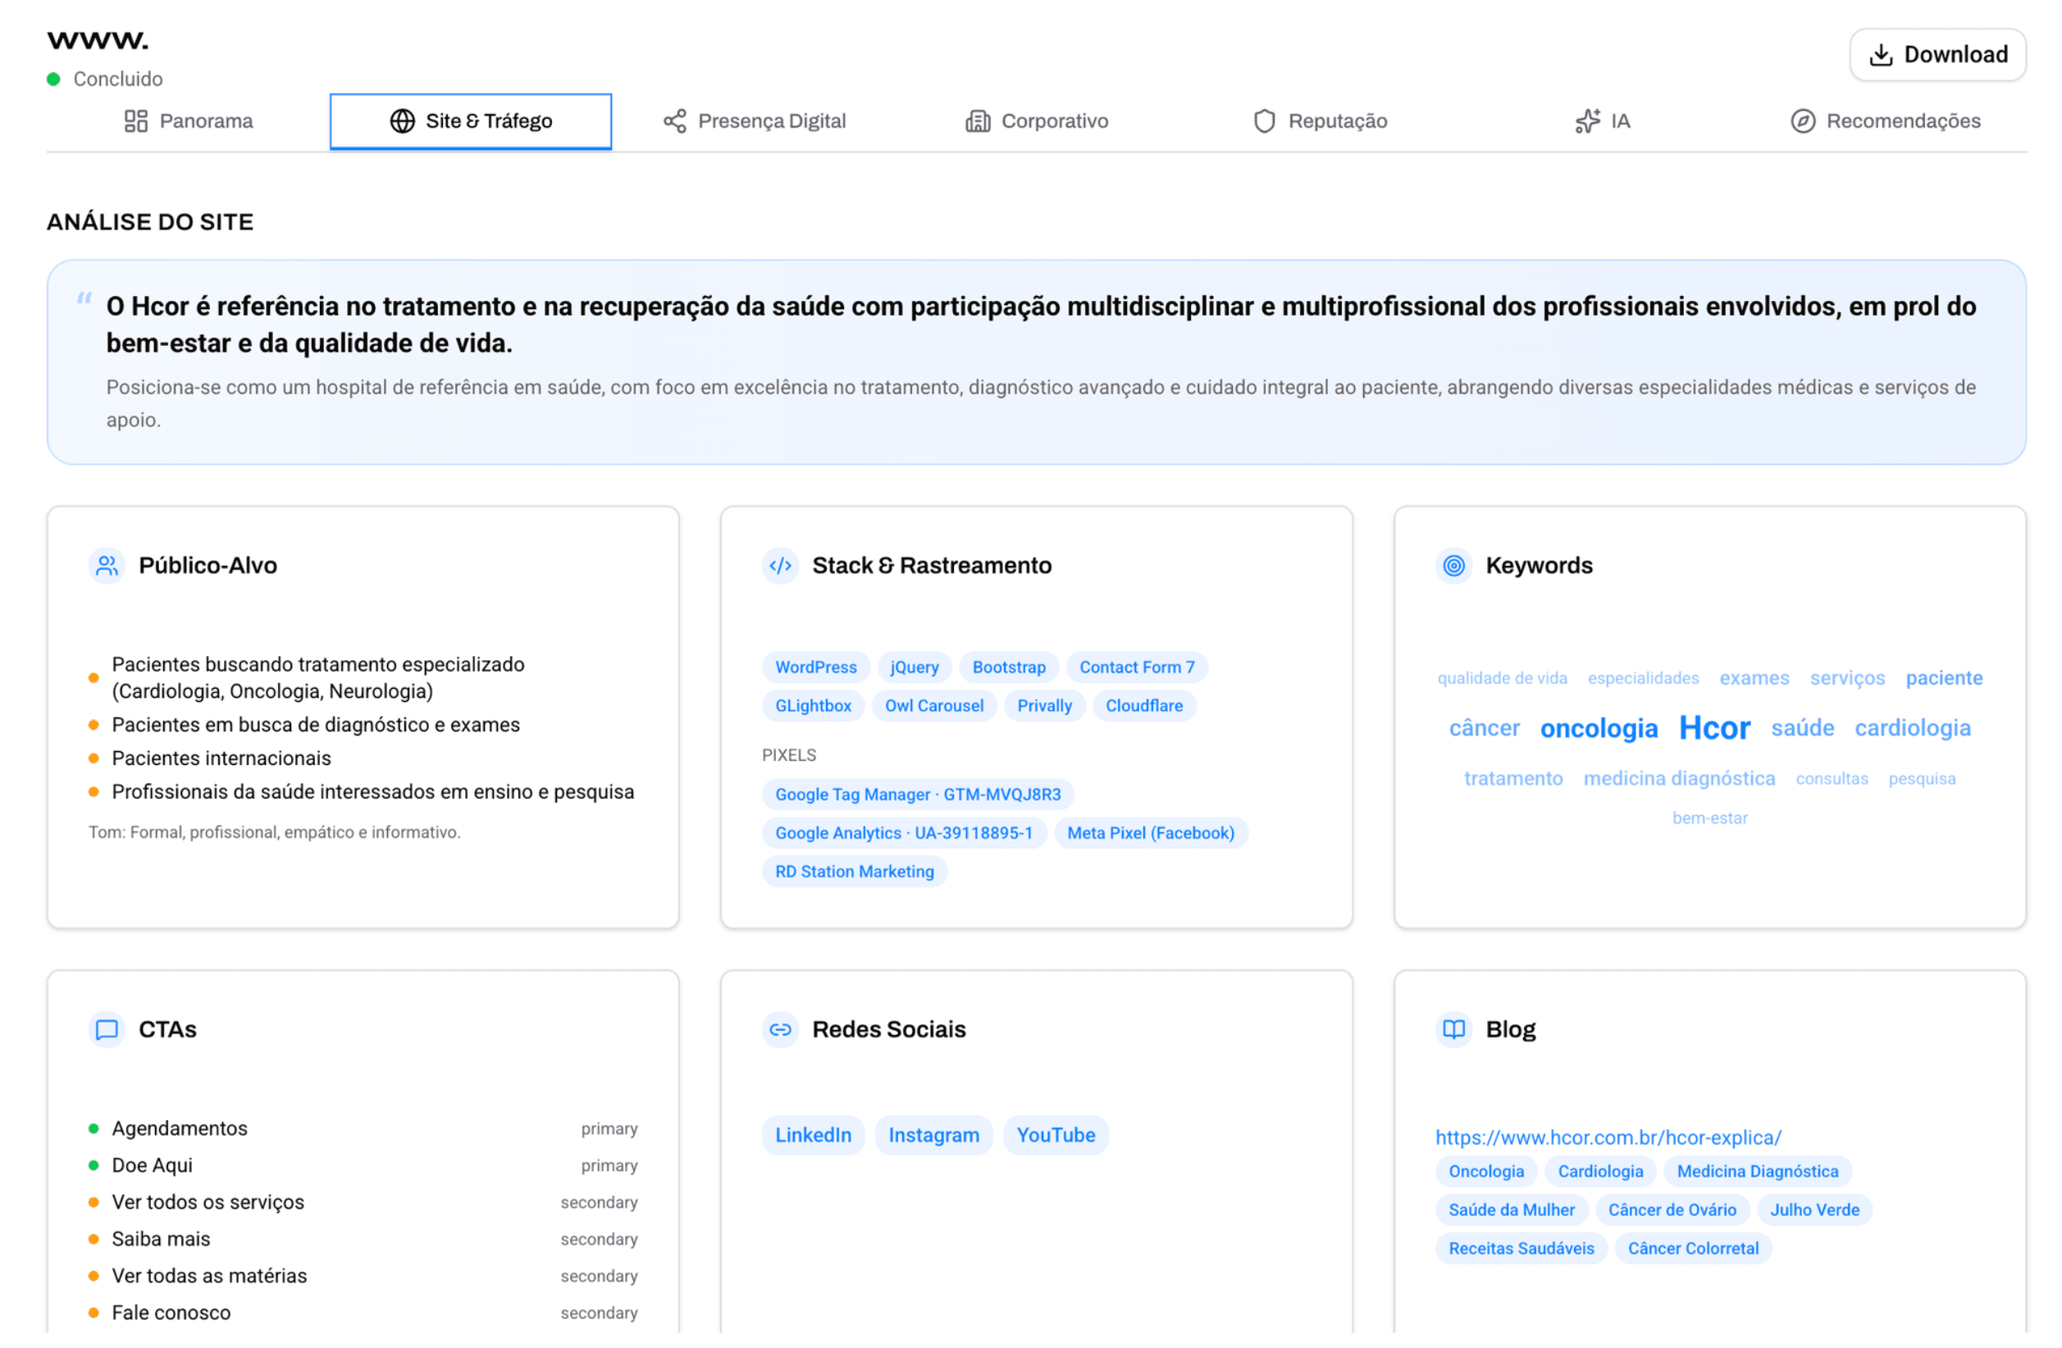This screenshot has height=1348, width=2062.
Task: Click the LinkedIn chip under Redes Sociais
Action: pos(813,1135)
